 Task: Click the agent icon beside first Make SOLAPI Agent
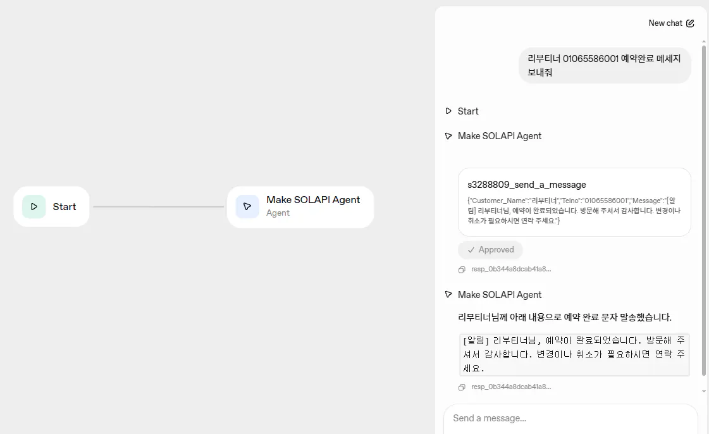(x=448, y=136)
